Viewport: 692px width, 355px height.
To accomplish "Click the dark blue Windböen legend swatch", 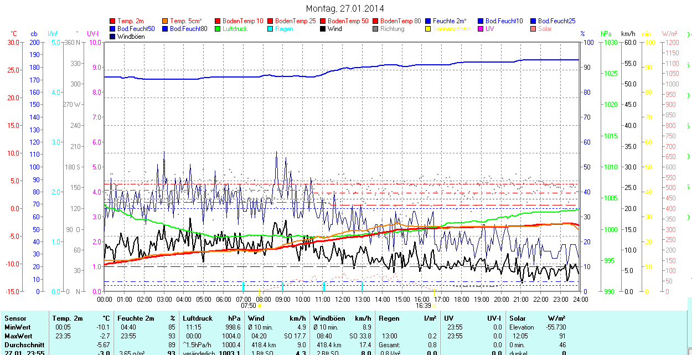I will click(x=113, y=37).
